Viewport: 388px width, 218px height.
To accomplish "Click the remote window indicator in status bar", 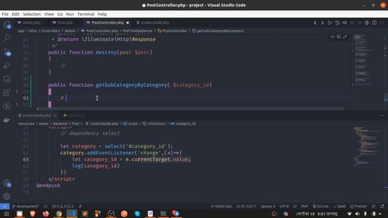I will tap(5, 206).
